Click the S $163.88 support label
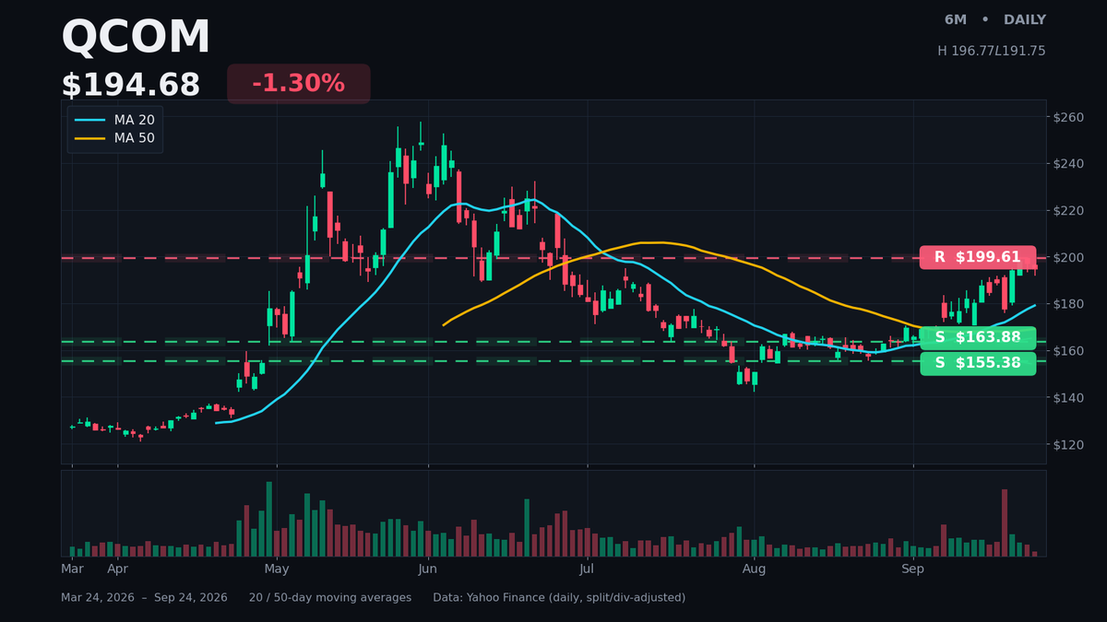This screenshot has height=622, width=1107. [x=978, y=338]
